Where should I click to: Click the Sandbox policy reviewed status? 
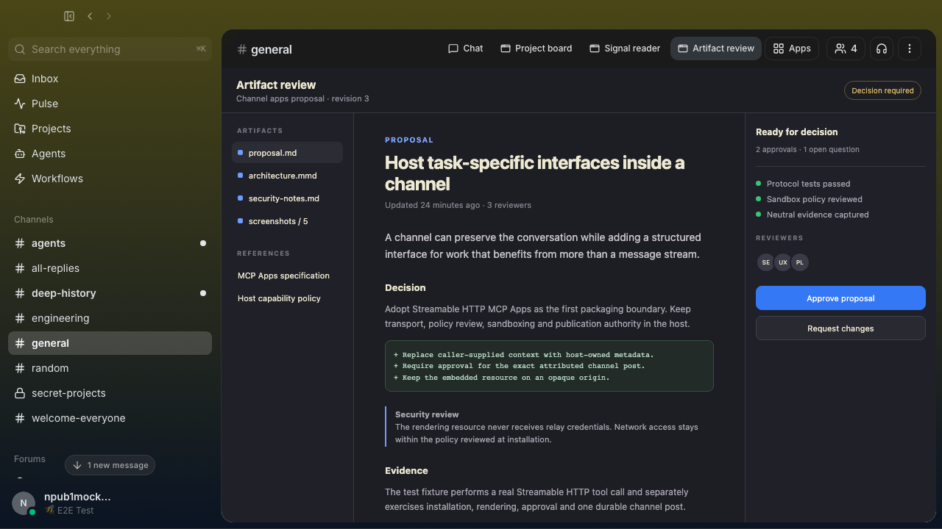(x=815, y=199)
